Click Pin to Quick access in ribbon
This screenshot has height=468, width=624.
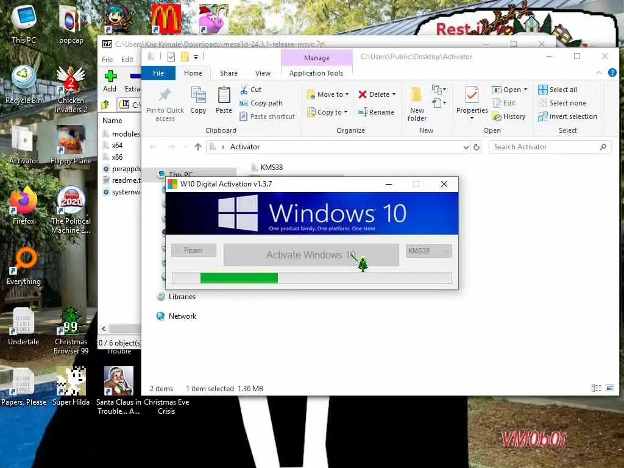(x=165, y=104)
